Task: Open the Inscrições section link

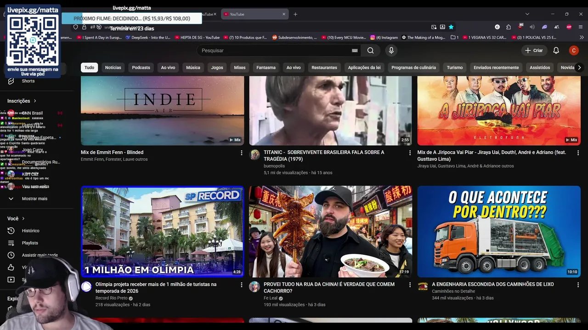Action: [22, 101]
